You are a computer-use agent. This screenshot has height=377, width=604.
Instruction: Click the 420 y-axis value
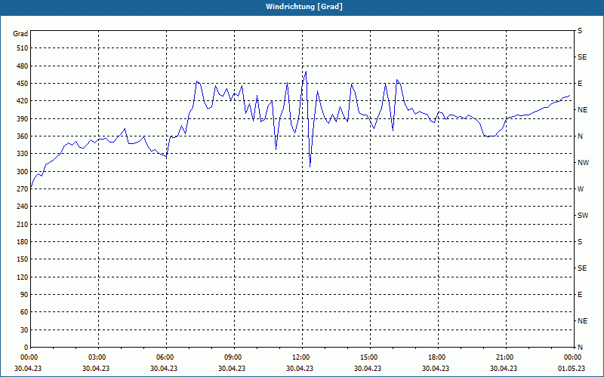pyautogui.click(x=23, y=101)
